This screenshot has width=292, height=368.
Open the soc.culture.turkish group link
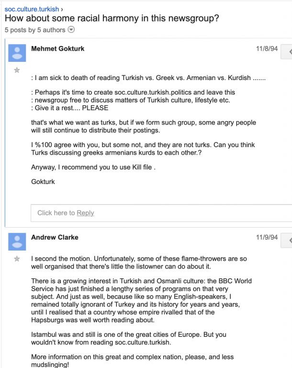click(32, 9)
